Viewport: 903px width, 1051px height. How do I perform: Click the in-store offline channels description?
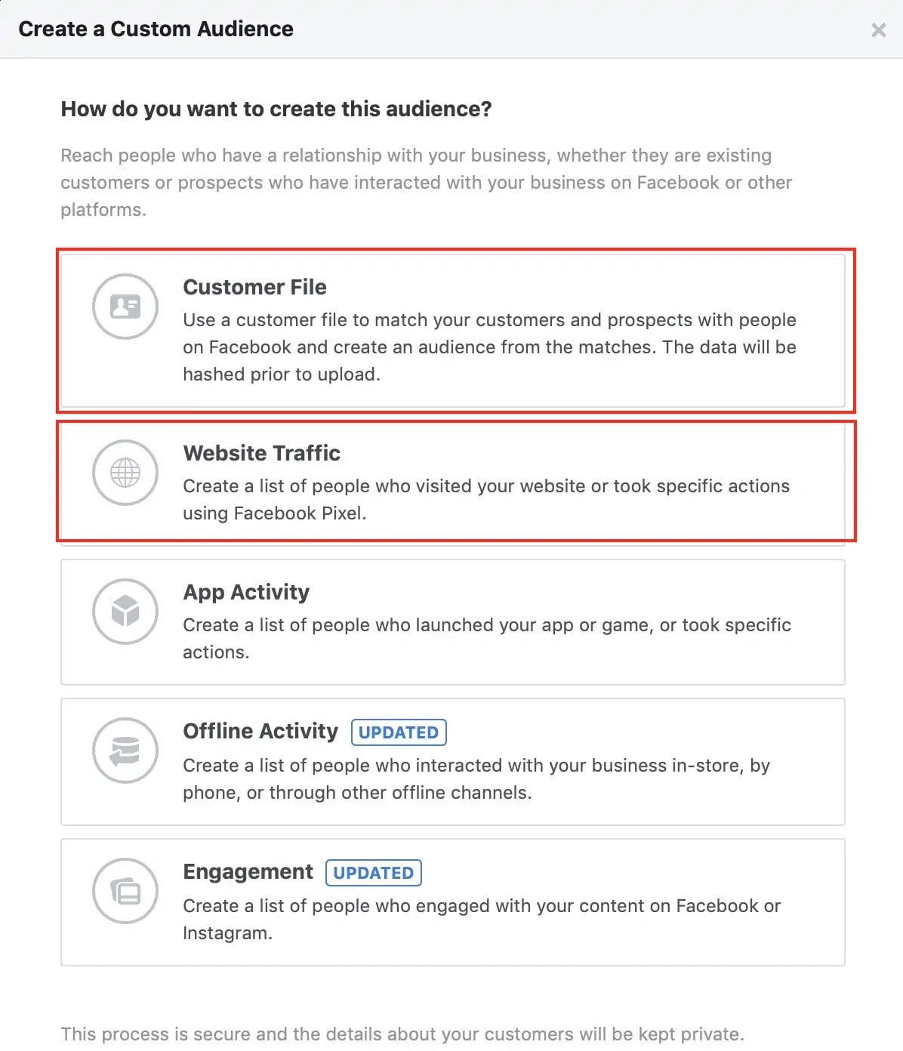tap(476, 779)
